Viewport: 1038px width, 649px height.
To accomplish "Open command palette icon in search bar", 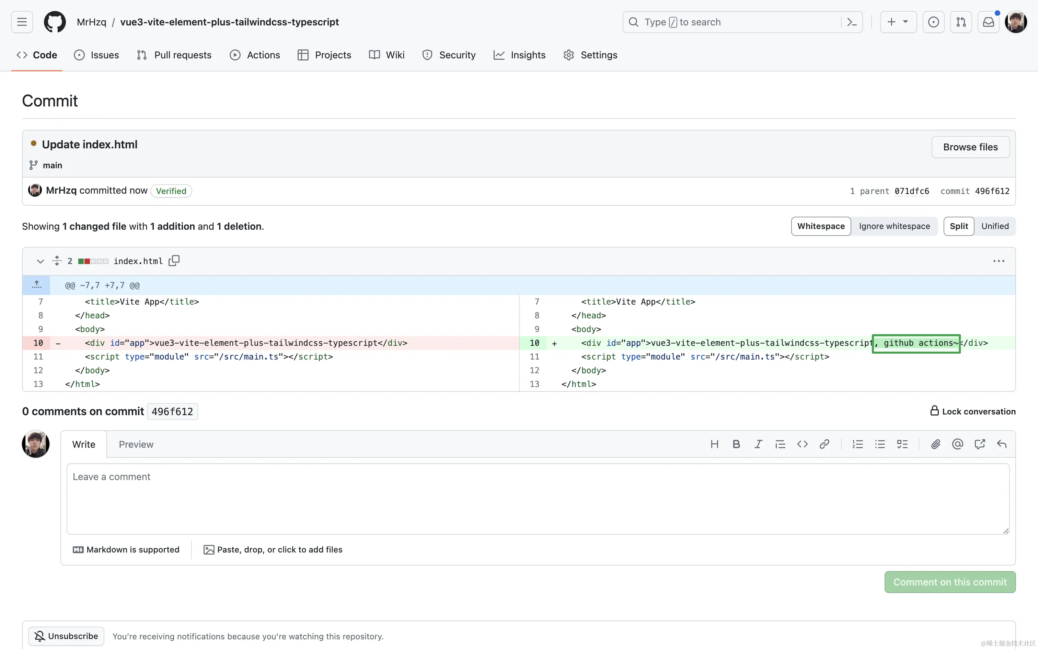I will [852, 22].
